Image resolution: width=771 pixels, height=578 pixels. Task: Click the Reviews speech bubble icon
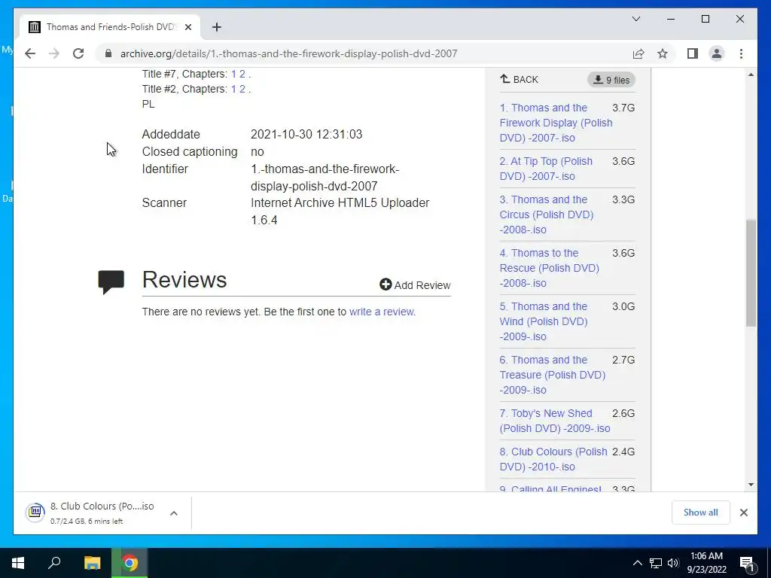tap(111, 281)
